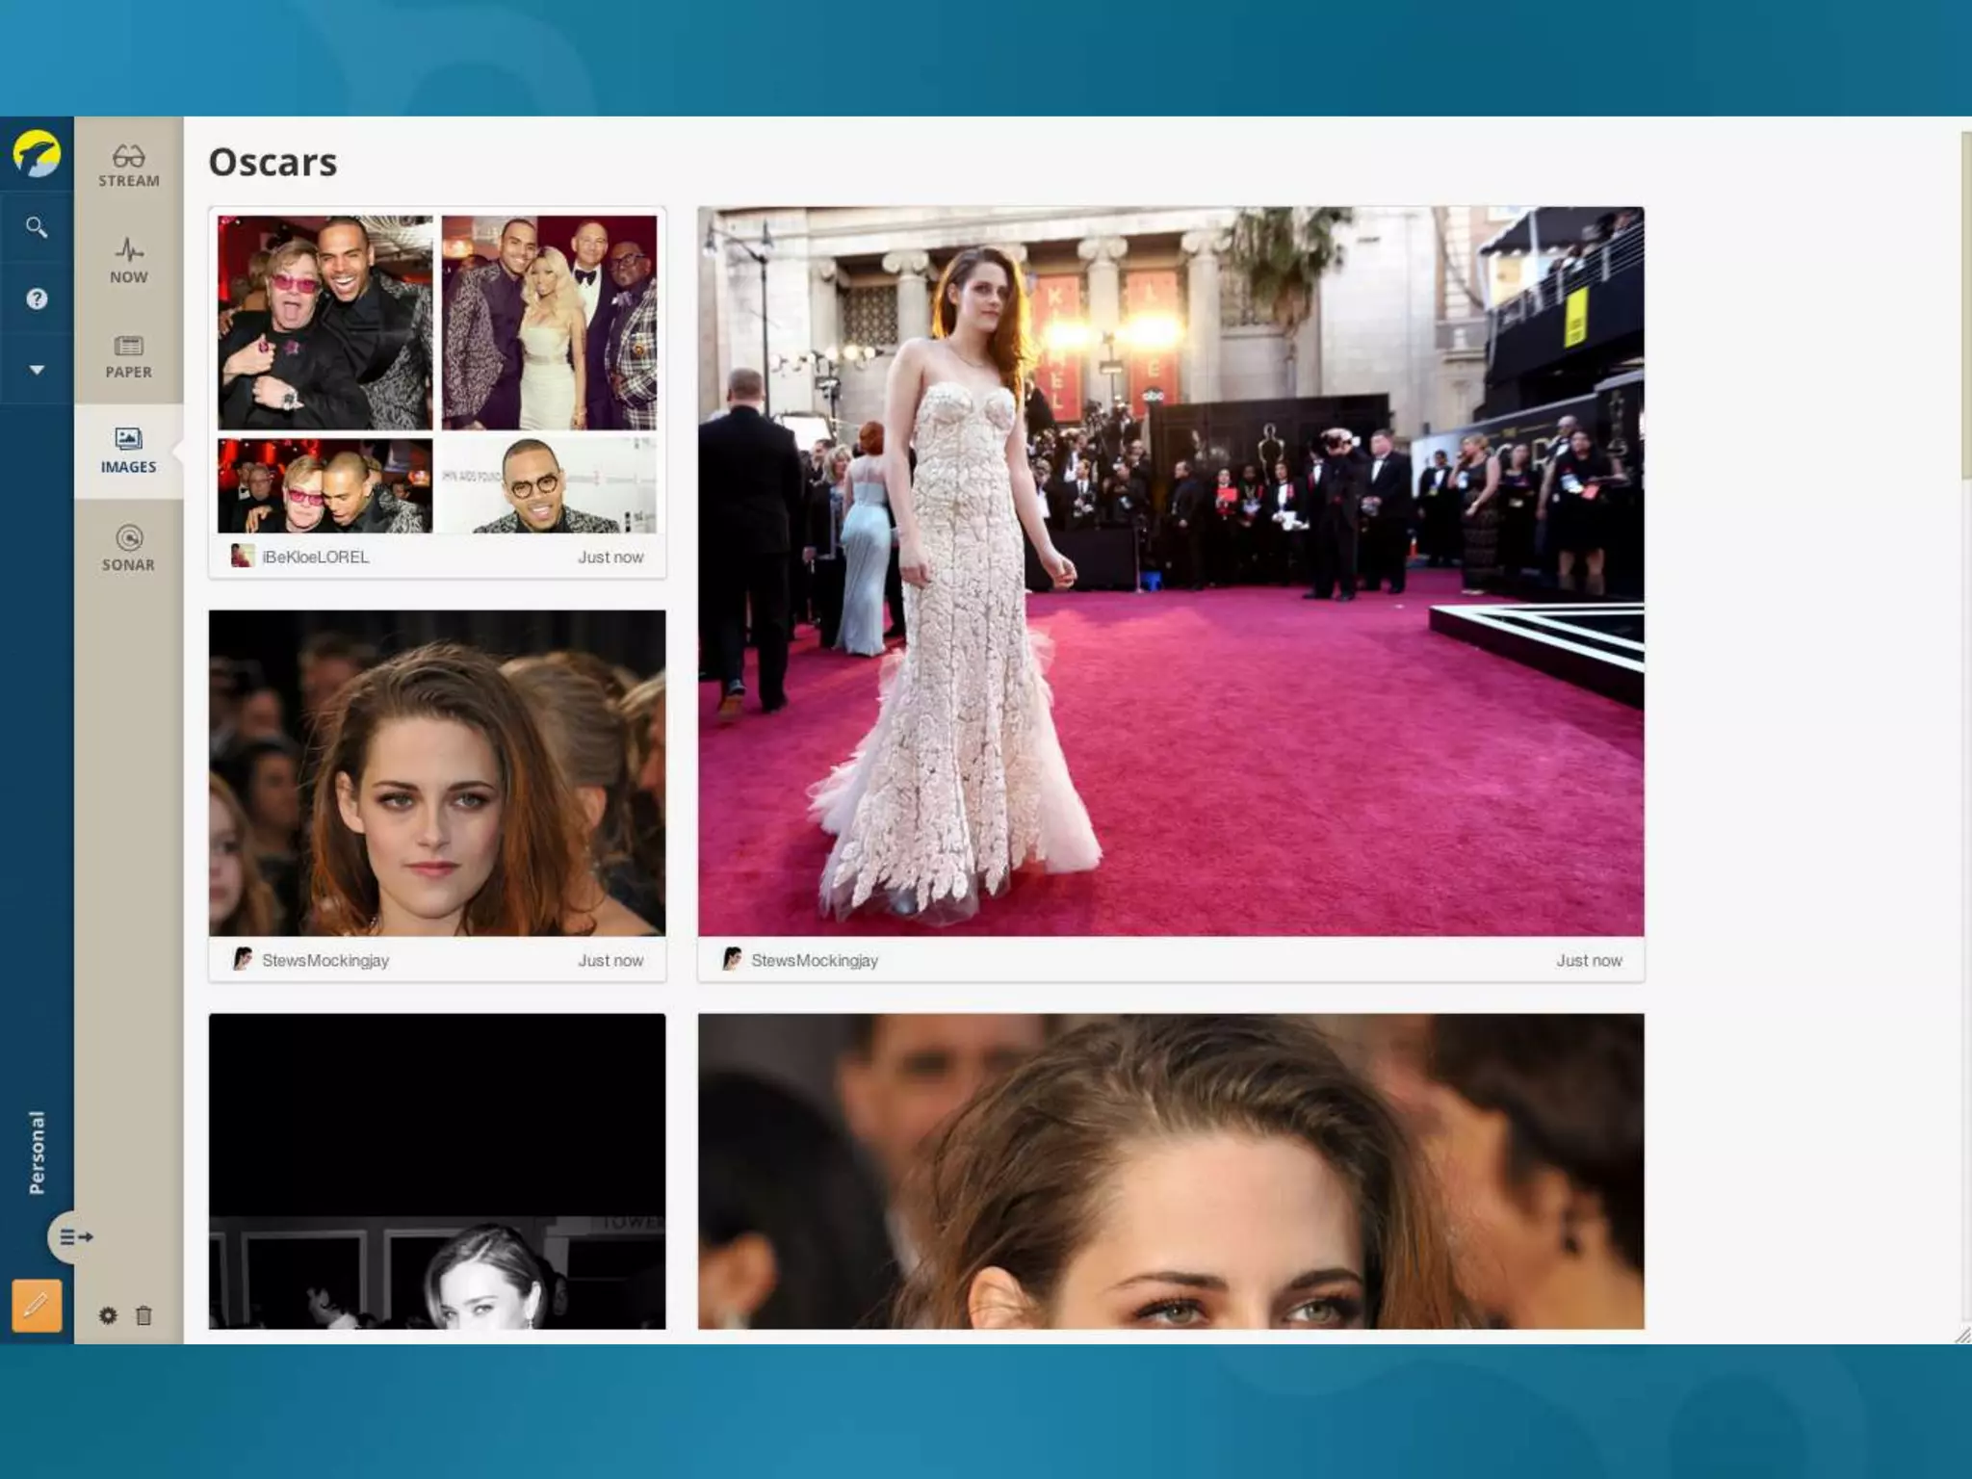Open the iBeKloeLOREL username link
Screen dimensions: 1972x1479
coord(315,557)
